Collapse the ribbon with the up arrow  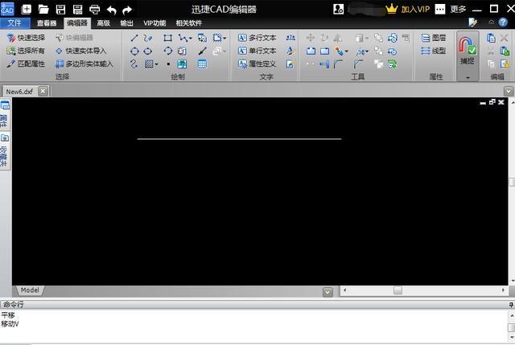(490, 23)
